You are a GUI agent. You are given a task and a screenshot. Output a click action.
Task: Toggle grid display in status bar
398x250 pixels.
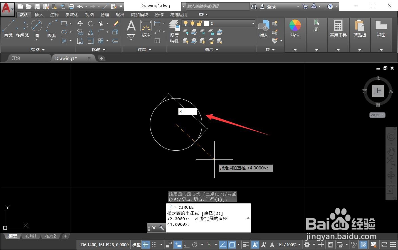(146, 245)
